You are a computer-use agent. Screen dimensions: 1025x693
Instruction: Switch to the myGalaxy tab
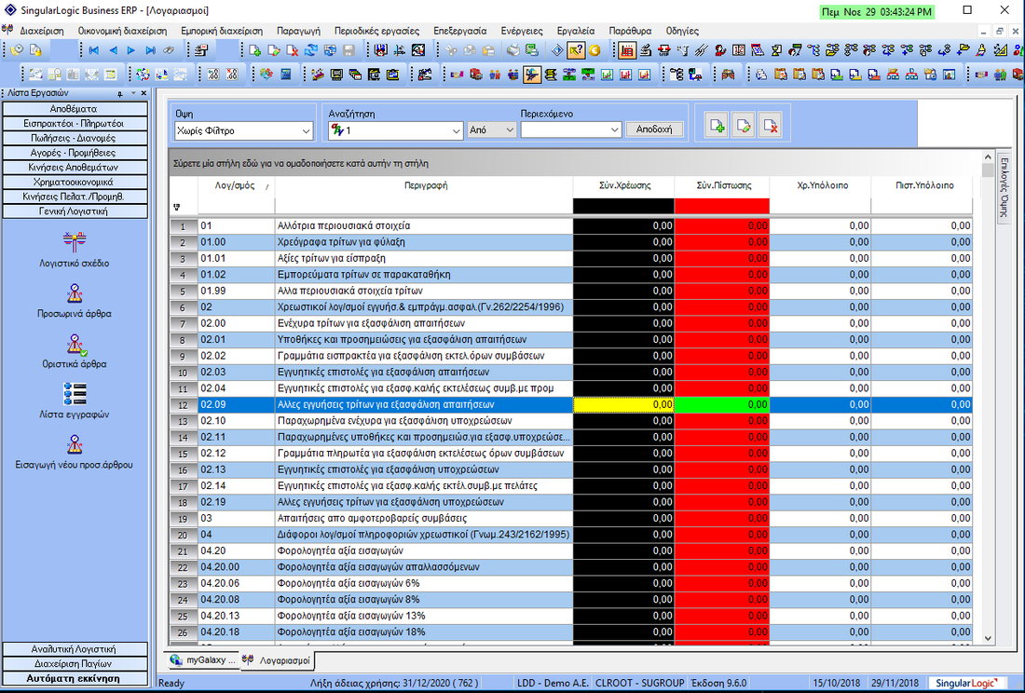tap(203, 660)
